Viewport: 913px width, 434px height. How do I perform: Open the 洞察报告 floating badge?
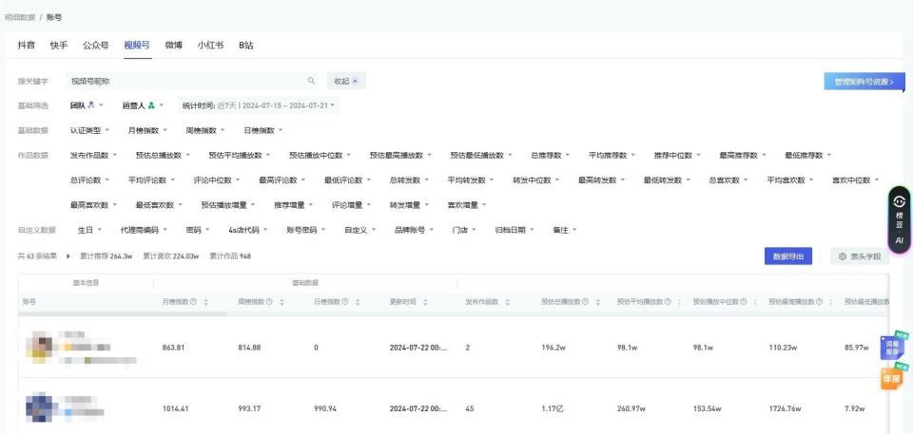(x=893, y=347)
